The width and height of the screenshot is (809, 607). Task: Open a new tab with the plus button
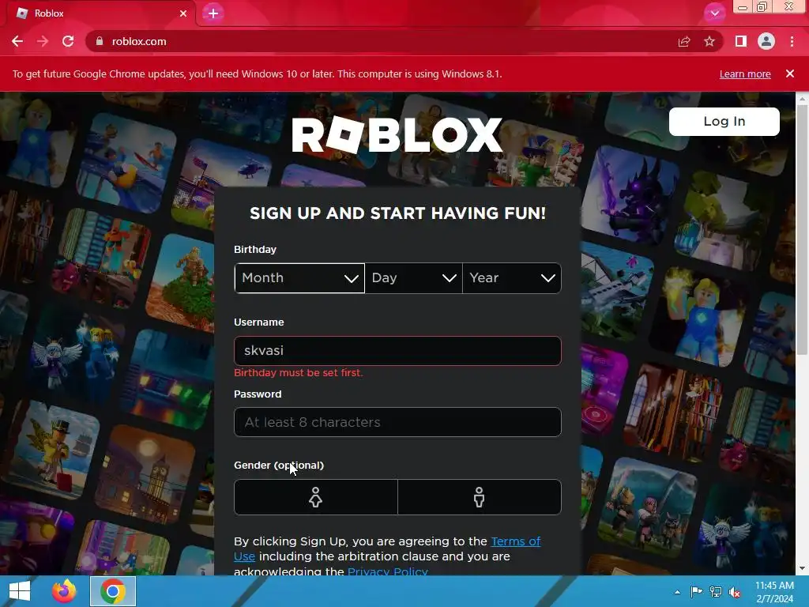point(213,13)
